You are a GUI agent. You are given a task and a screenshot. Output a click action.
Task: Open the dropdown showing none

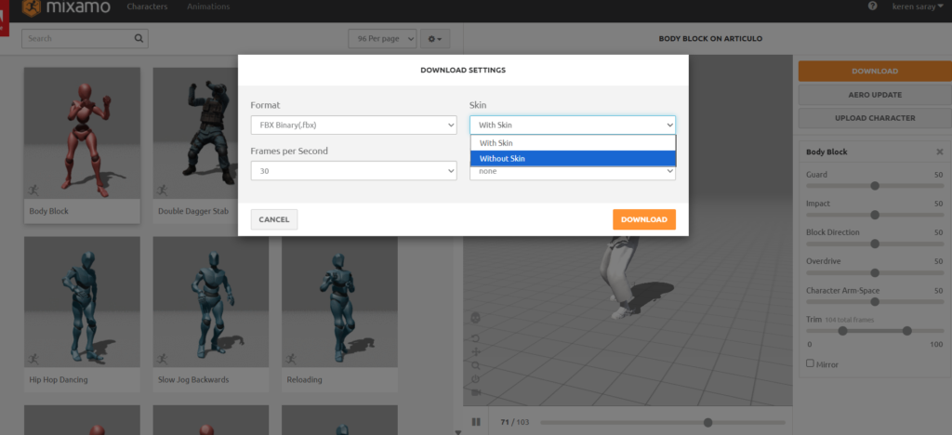click(573, 172)
